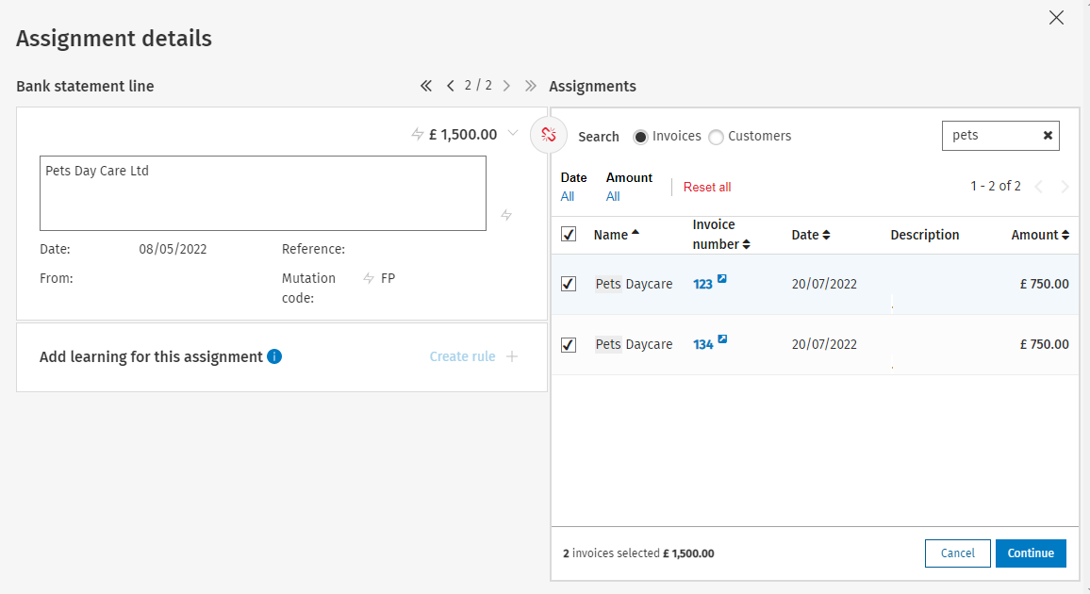Open invoice number 123 link

tap(702, 284)
